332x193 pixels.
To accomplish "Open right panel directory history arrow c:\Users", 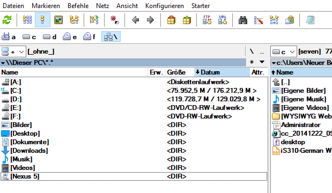I will point(274,63).
